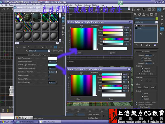Select the NURBS output radio button
Screen dimensions: 165x124
[x=142, y=99]
